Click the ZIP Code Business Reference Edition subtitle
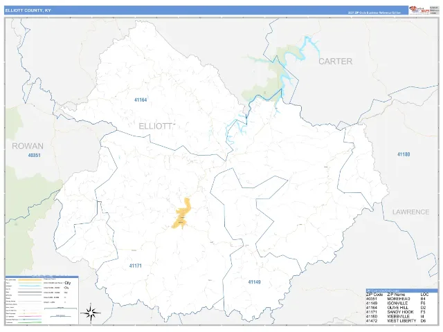 [374, 12]
